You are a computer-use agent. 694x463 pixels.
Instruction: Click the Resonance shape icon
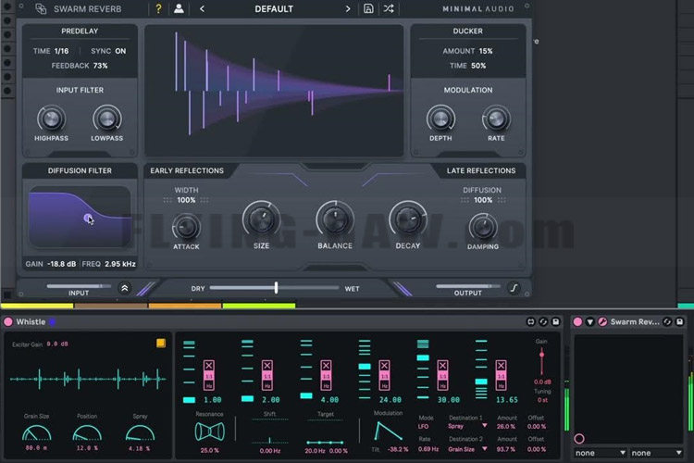pyautogui.click(x=209, y=432)
